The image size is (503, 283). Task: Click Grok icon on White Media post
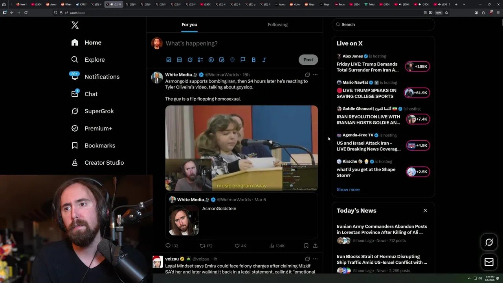(307, 75)
